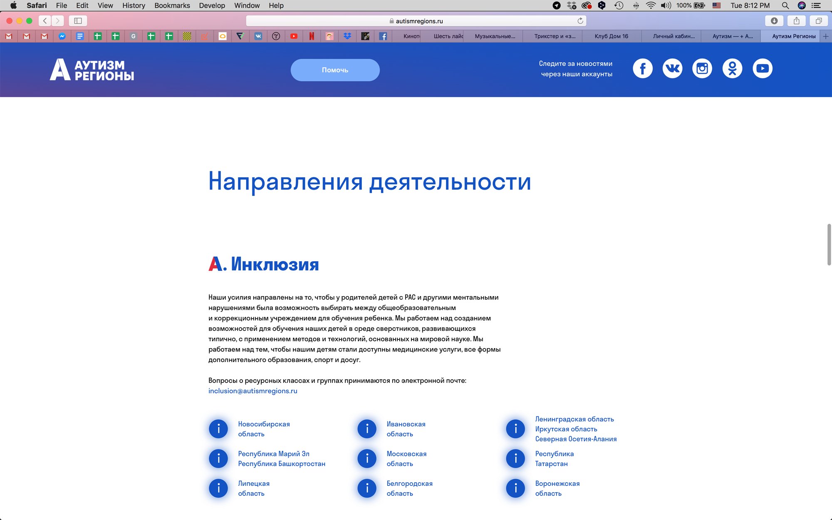Open the Netflix pinned tab
This screenshot has height=520, width=832.
(x=312, y=36)
